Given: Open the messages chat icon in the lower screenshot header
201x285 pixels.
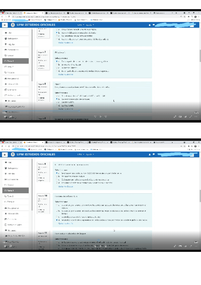Looking at the screenshot, I should pos(154,154).
